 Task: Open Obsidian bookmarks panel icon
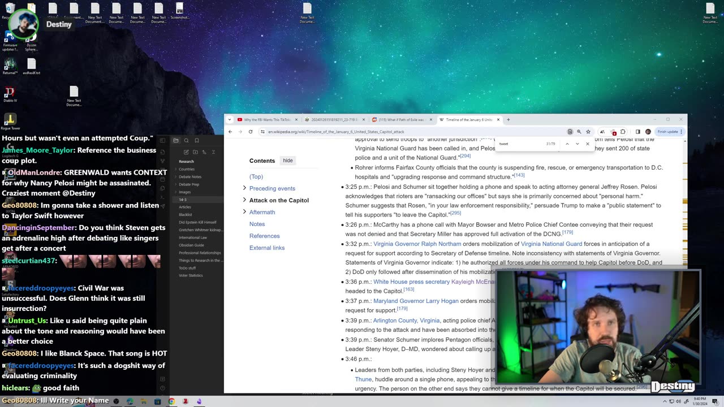[x=197, y=141]
